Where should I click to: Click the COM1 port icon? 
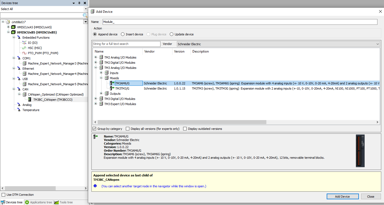19,58
